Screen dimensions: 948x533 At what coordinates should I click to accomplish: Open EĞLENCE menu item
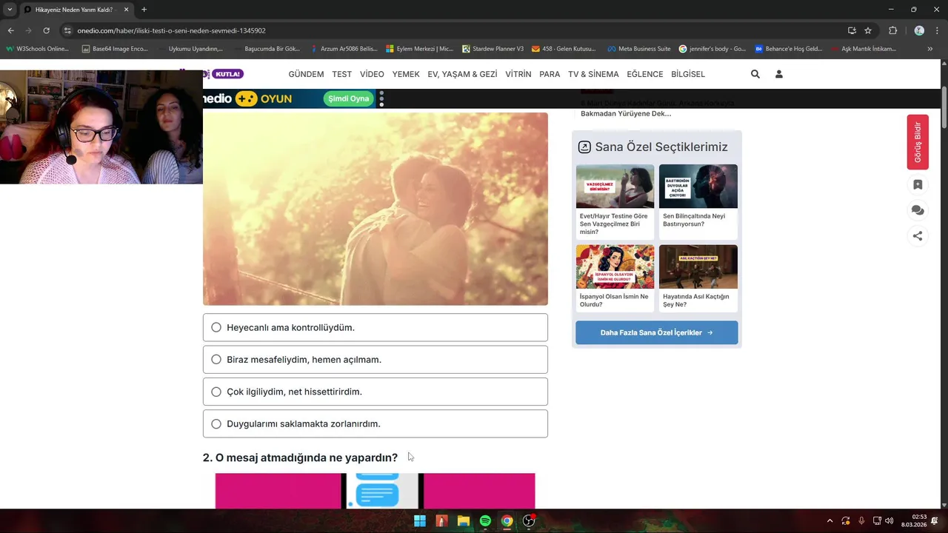[x=645, y=74]
